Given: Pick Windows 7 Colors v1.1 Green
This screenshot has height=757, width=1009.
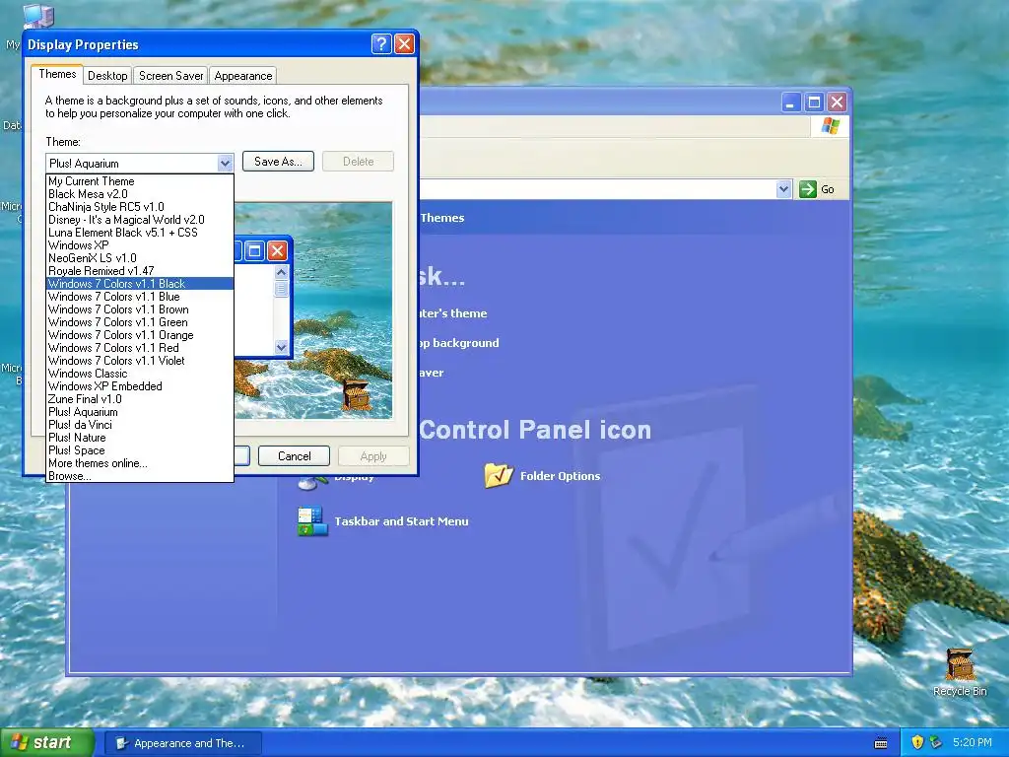Looking at the screenshot, I should point(140,322).
